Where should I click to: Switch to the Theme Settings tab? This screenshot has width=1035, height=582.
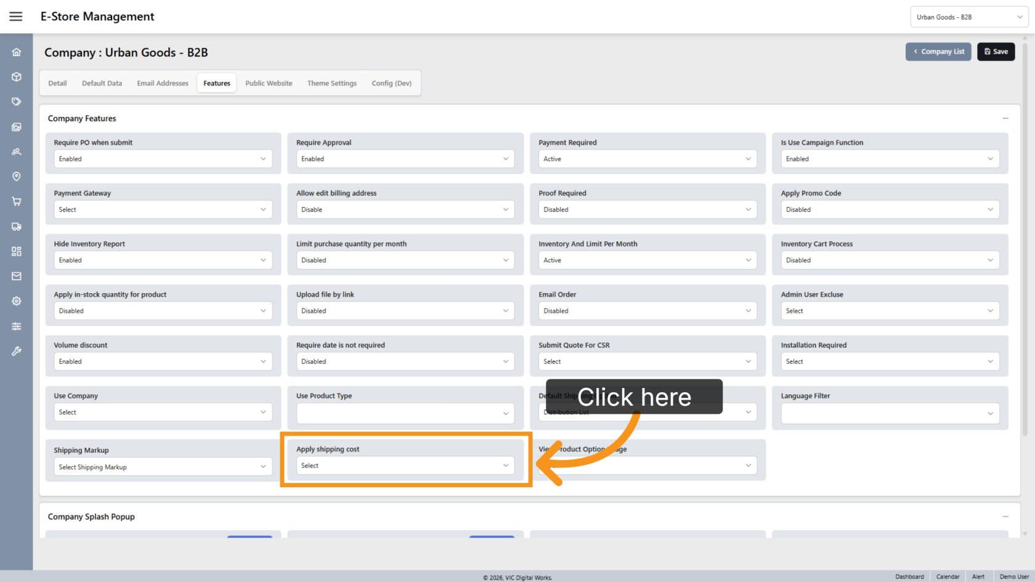coord(332,83)
